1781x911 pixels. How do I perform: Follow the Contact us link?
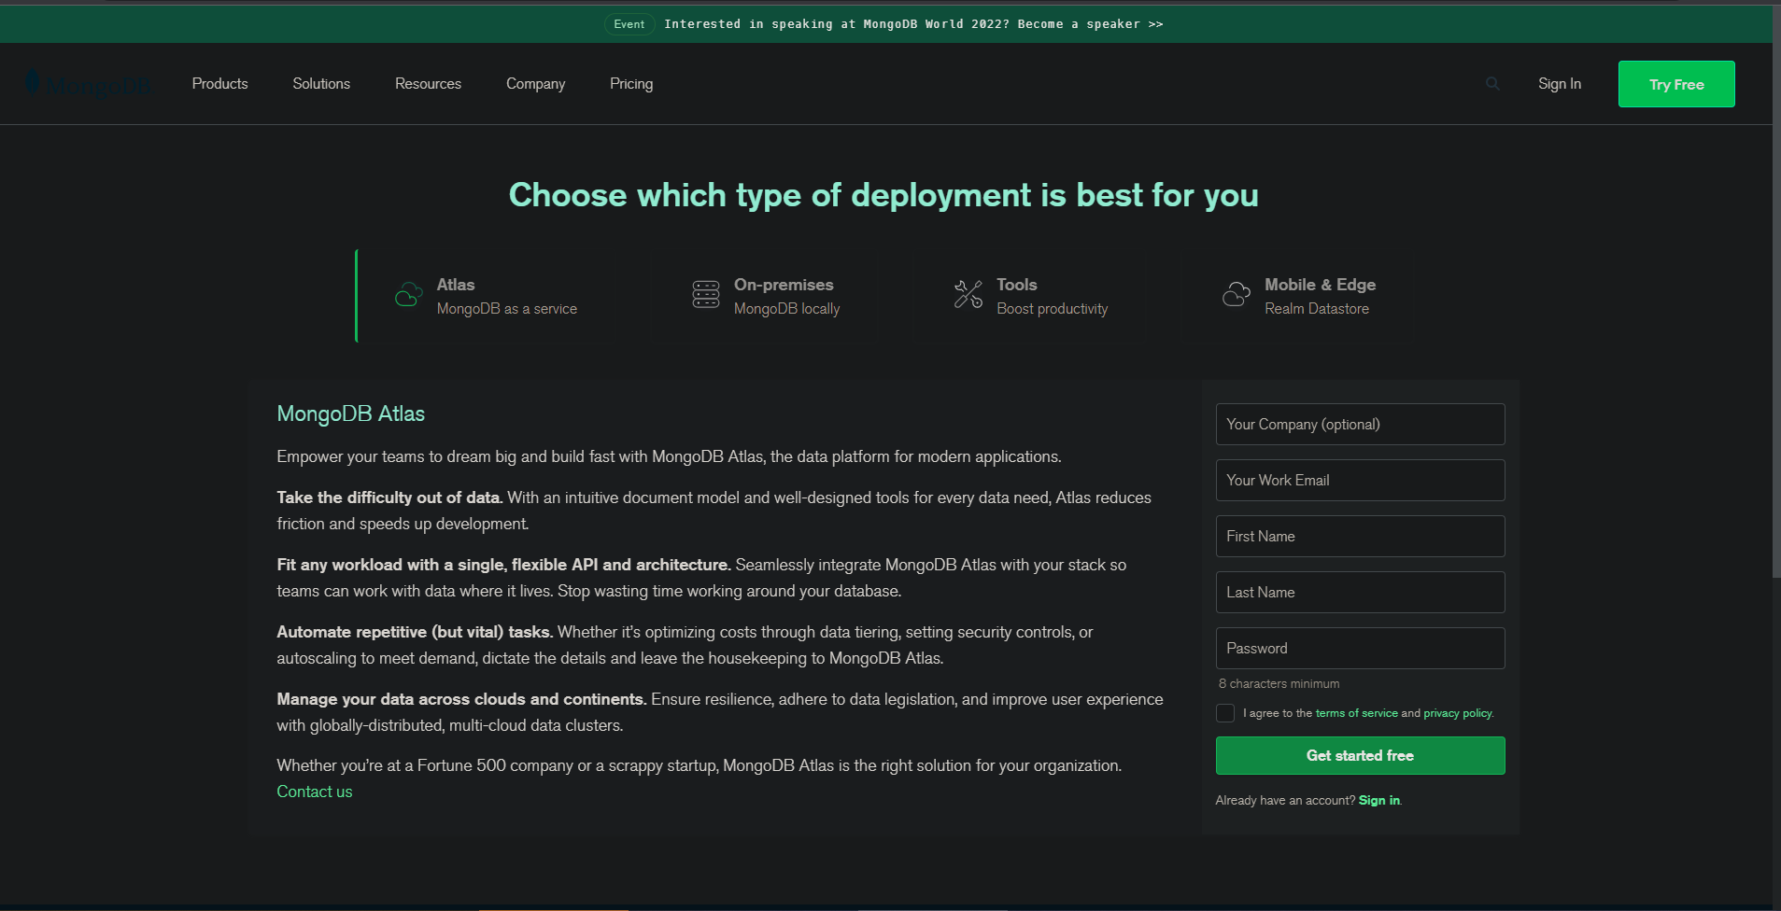click(315, 792)
